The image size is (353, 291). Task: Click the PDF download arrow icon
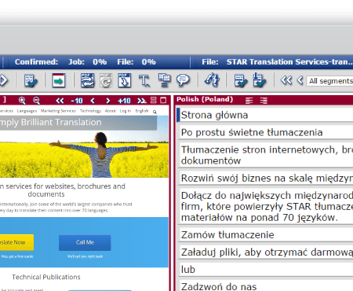point(125,80)
